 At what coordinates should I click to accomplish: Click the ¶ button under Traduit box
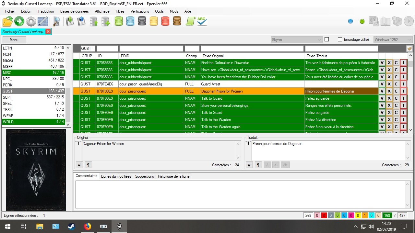tap(258, 165)
